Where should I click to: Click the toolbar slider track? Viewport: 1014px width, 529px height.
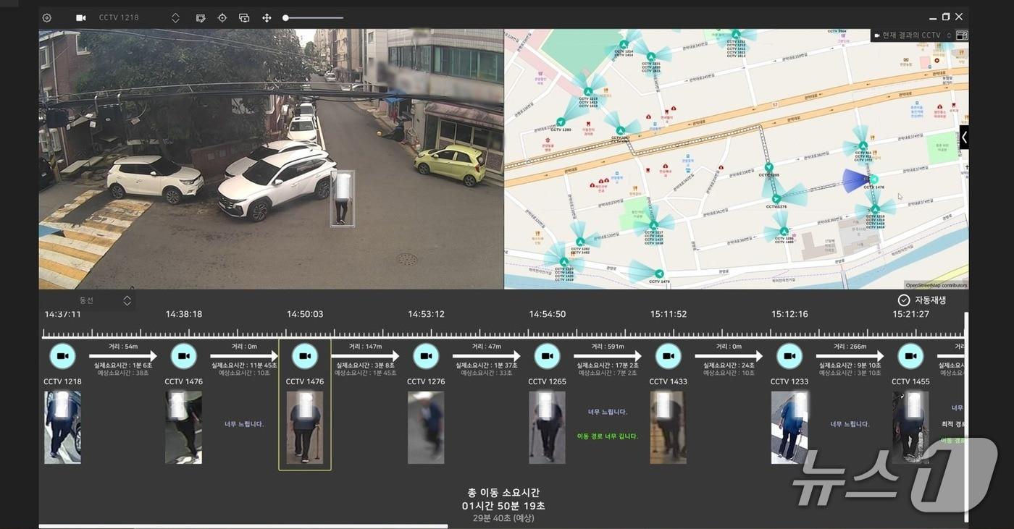point(313,17)
